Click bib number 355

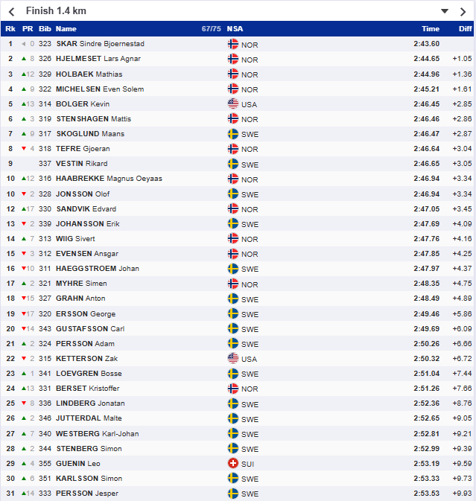pyautogui.click(x=45, y=463)
